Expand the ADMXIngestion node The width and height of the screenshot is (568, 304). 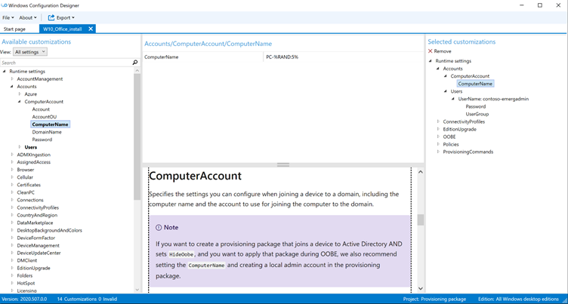(x=11, y=155)
